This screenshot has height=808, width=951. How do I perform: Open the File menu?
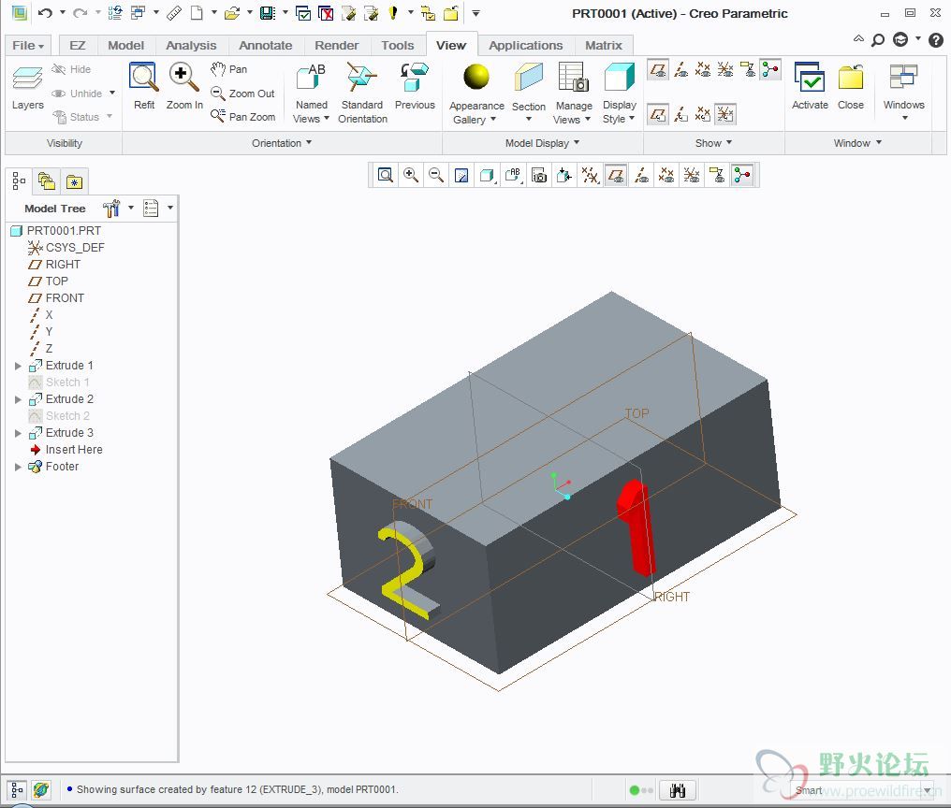click(28, 46)
